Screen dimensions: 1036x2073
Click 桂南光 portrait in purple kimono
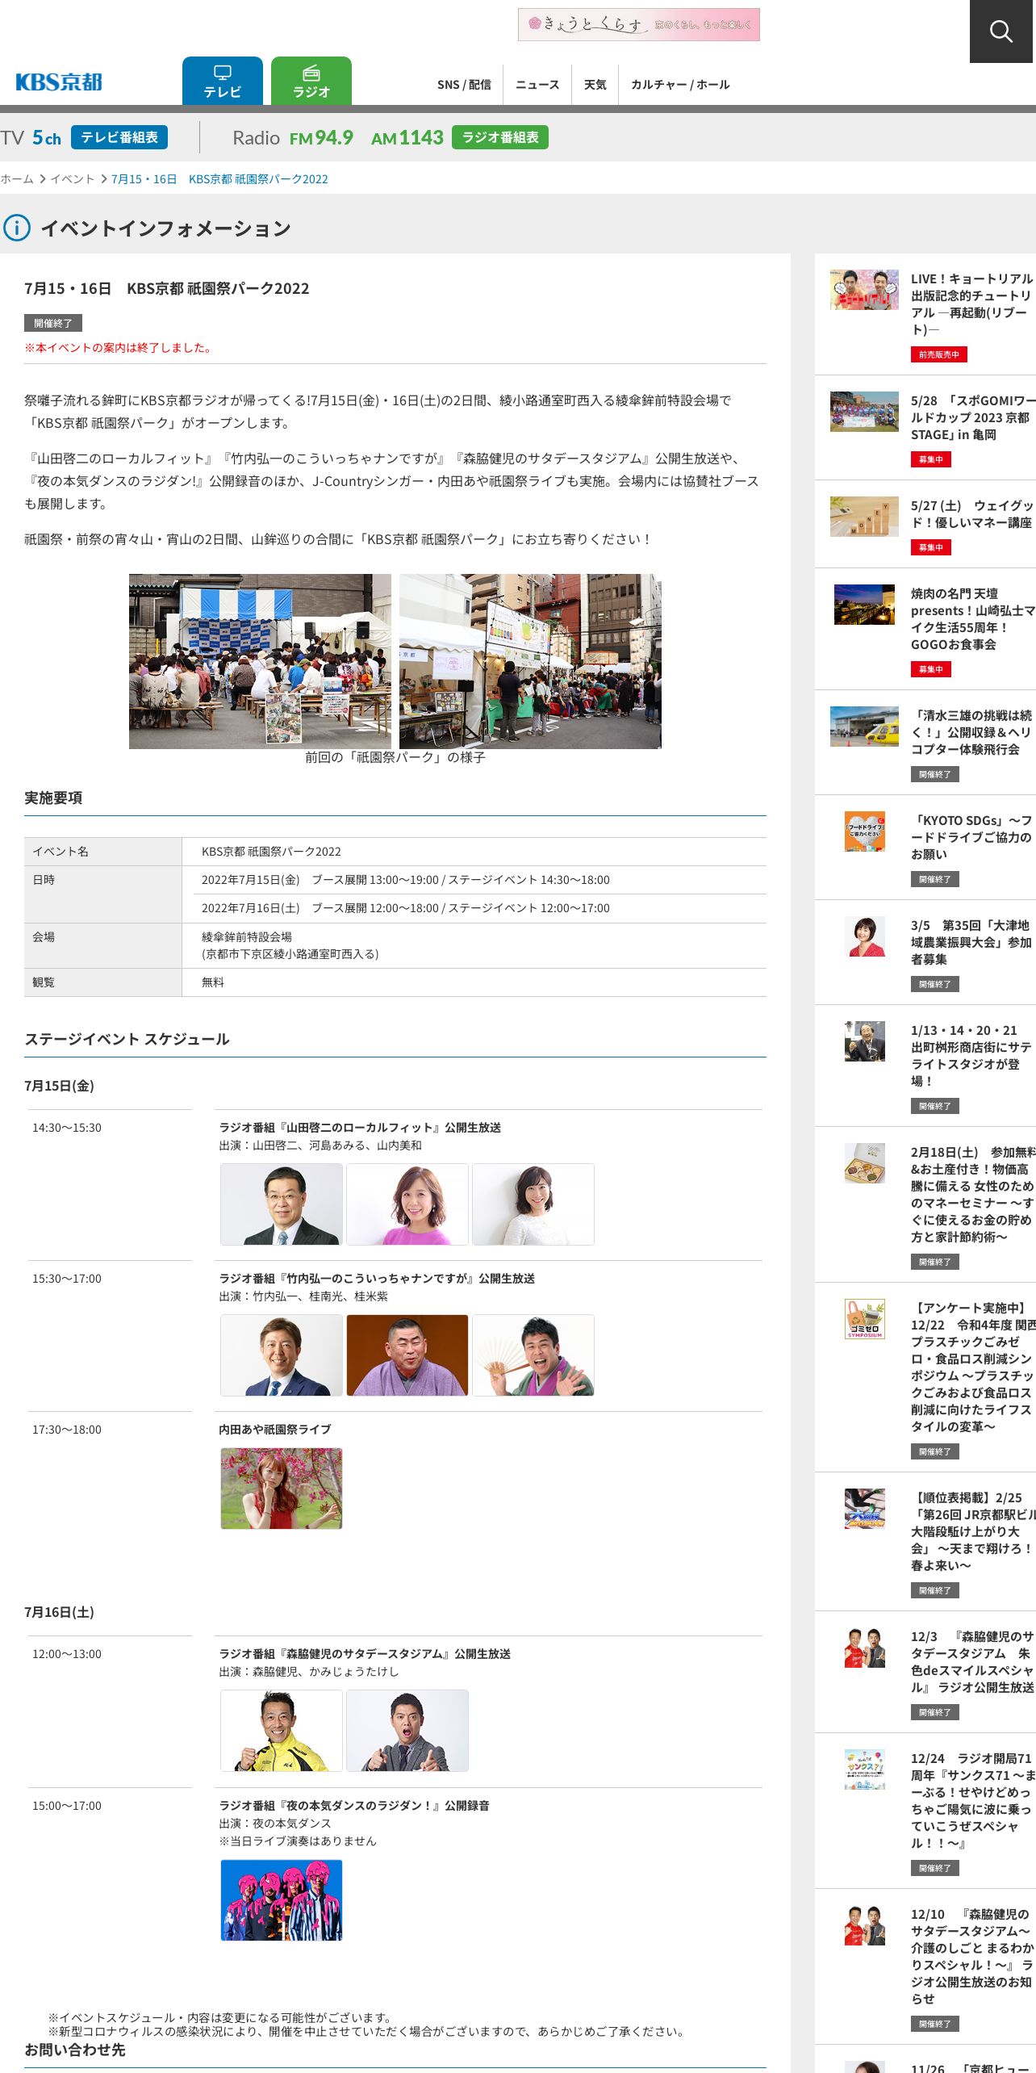[x=407, y=1355]
